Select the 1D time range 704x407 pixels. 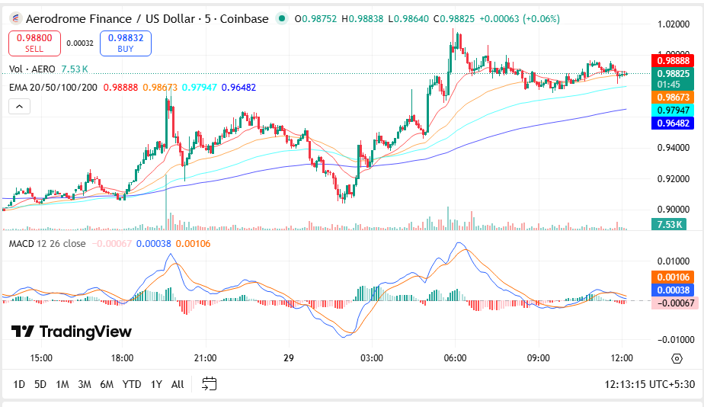point(19,384)
